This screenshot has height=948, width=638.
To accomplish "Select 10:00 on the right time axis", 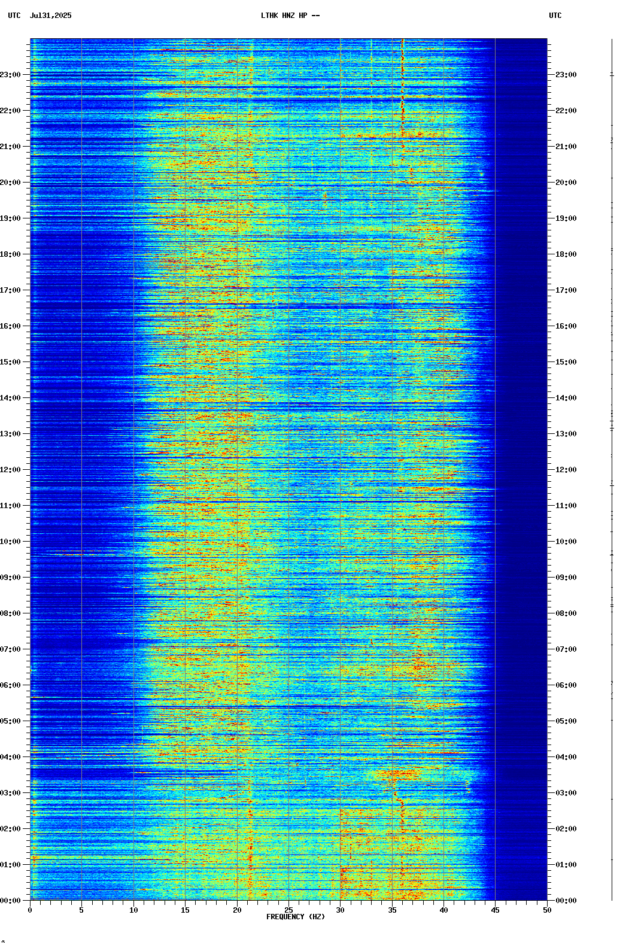I will 566,542.
